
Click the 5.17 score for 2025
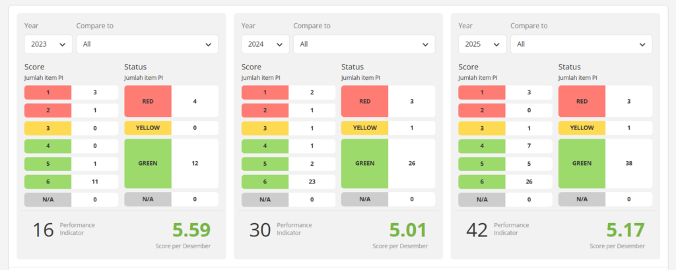click(x=625, y=230)
